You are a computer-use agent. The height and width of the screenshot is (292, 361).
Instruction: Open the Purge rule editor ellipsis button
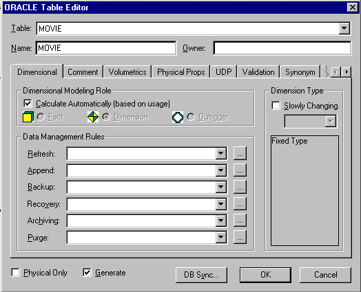pyautogui.click(x=240, y=237)
